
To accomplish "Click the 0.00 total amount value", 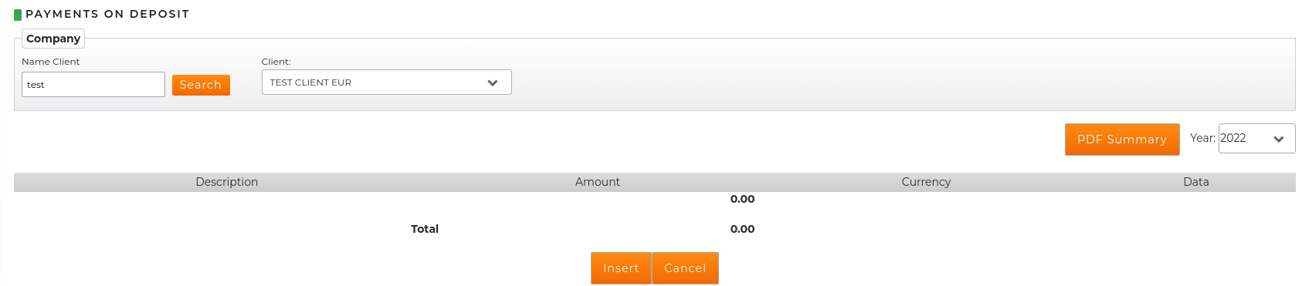I will pyautogui.click(x=742, y=229).
